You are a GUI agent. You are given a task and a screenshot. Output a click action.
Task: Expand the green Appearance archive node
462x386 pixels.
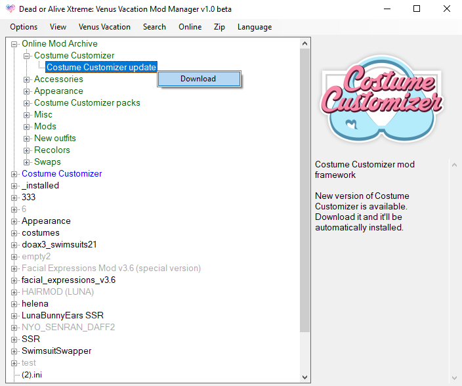26,91
